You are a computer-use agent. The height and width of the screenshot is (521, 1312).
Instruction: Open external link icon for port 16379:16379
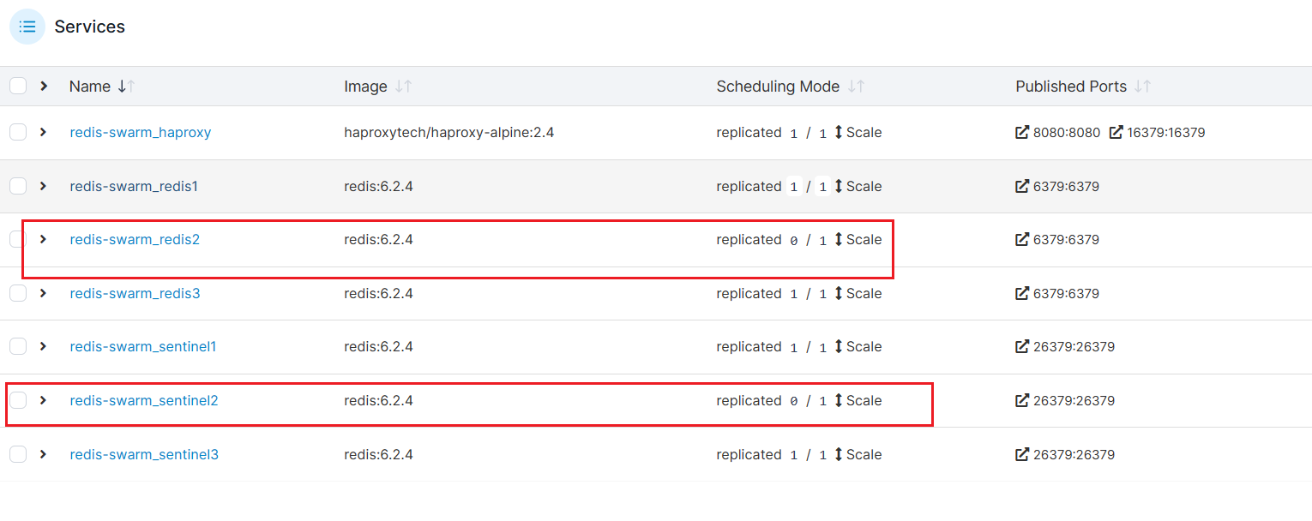pos(1116,133)
